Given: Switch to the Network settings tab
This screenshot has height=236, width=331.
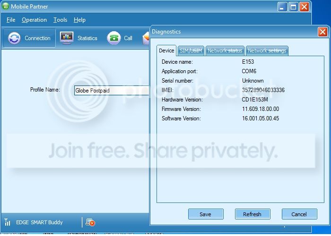Looking at the screenshot, I should (267, 51).
